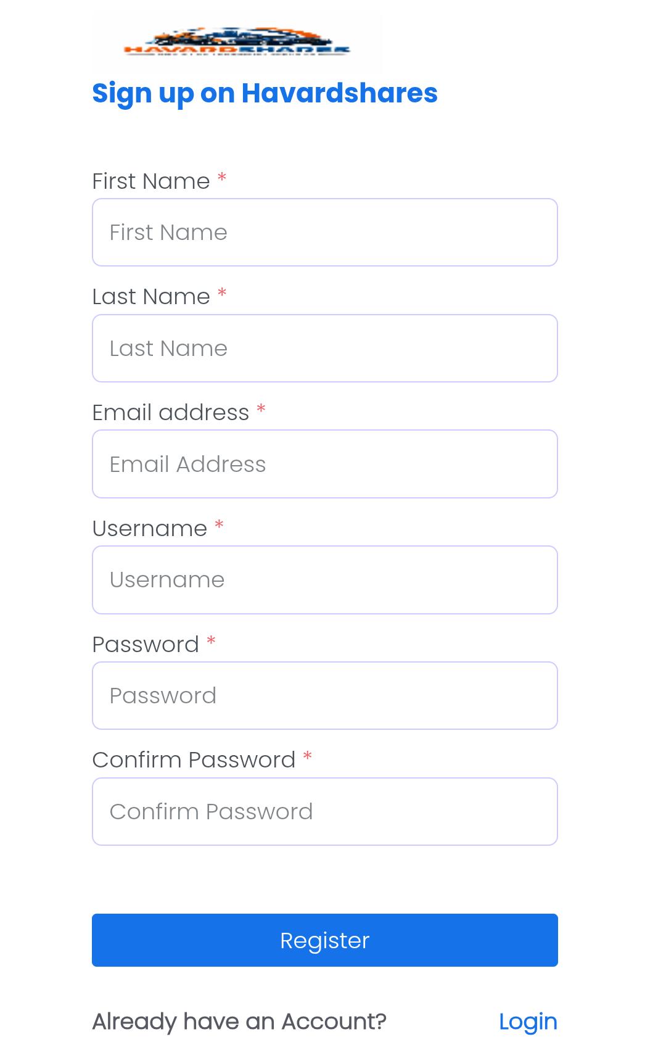This screenshot has height=1050, width=666.
Task: Click the First Name input field
Action: [324, 232]
